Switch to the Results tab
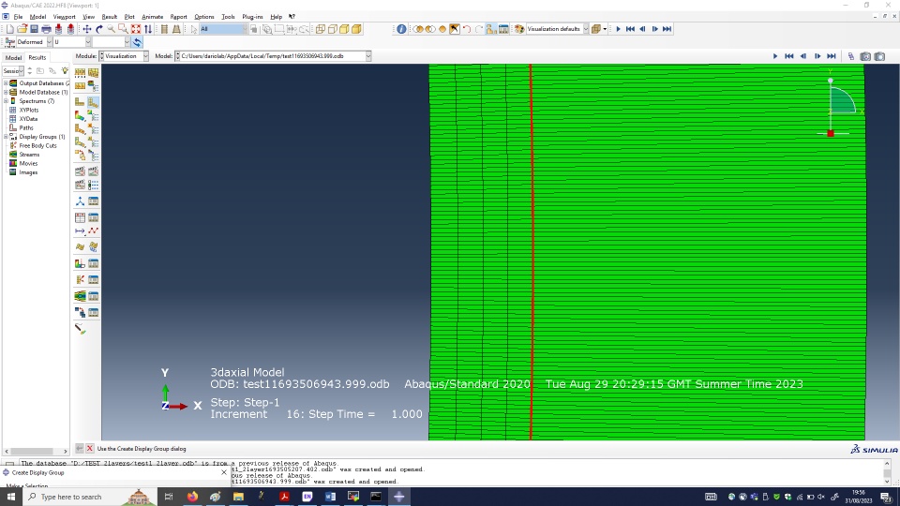The height and width of the screenshot is (506, 900). tap(37, 57)
